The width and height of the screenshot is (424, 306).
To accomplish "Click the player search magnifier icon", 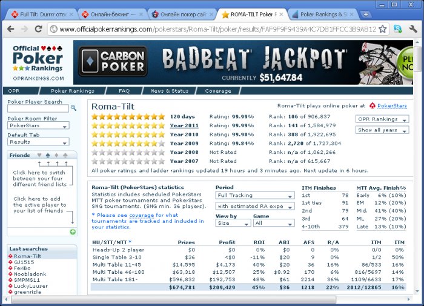I will (73, 108).
